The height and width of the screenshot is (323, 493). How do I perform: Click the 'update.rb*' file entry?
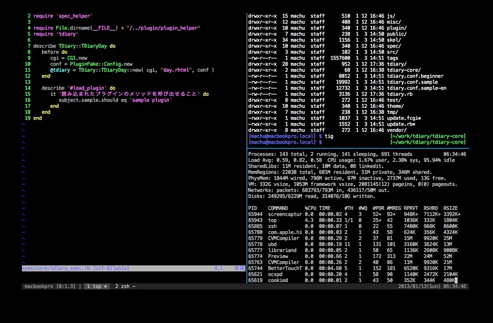[401, 124]
